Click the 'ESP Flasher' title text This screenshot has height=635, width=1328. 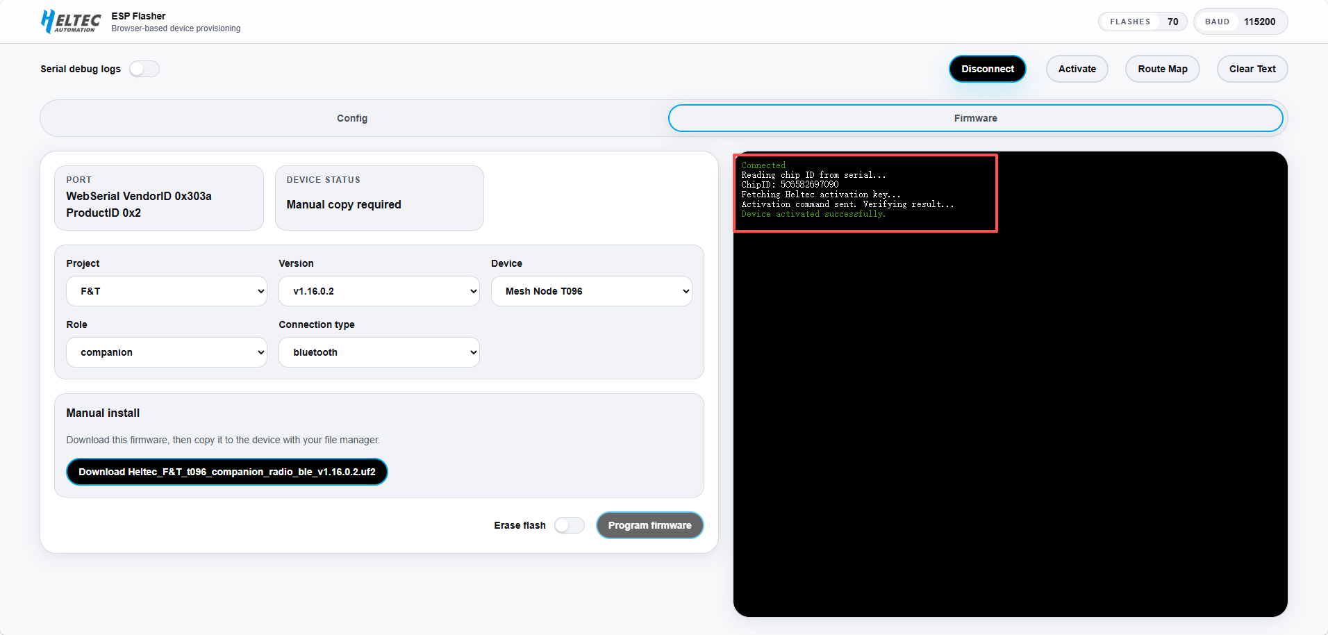(138, 16)
